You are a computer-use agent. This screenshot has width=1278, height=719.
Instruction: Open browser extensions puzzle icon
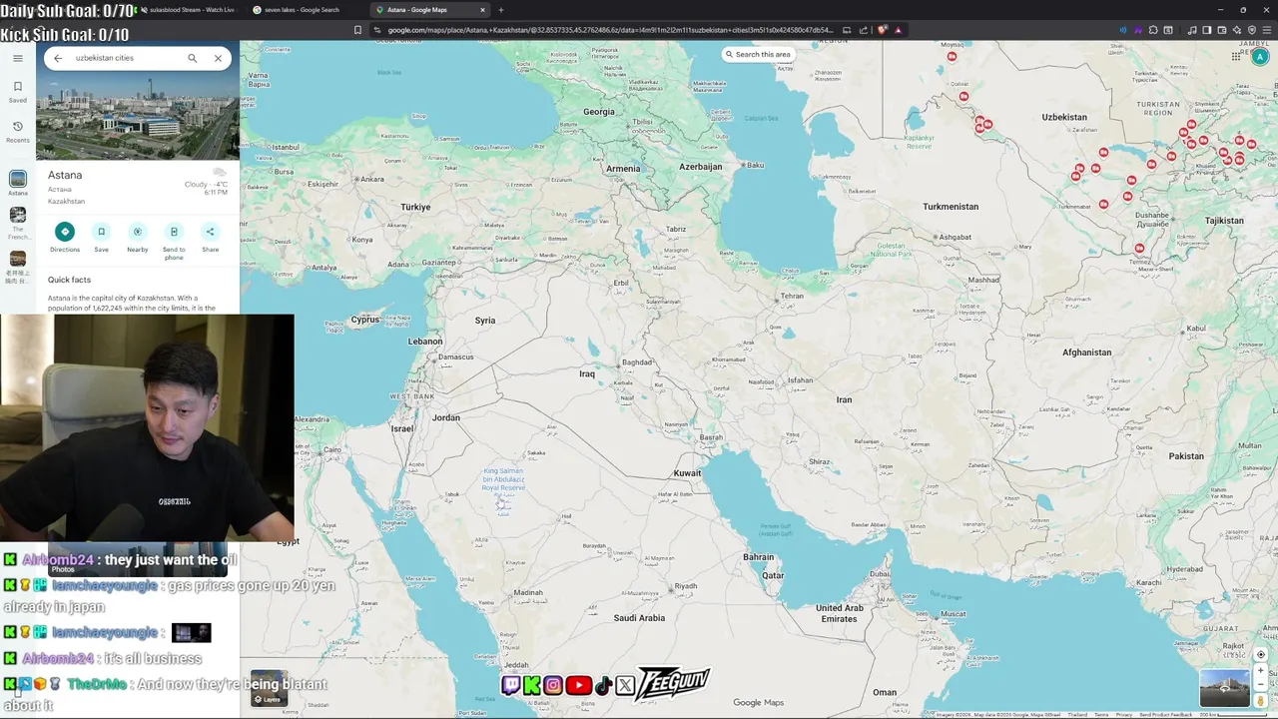[x=1153, y=30]
